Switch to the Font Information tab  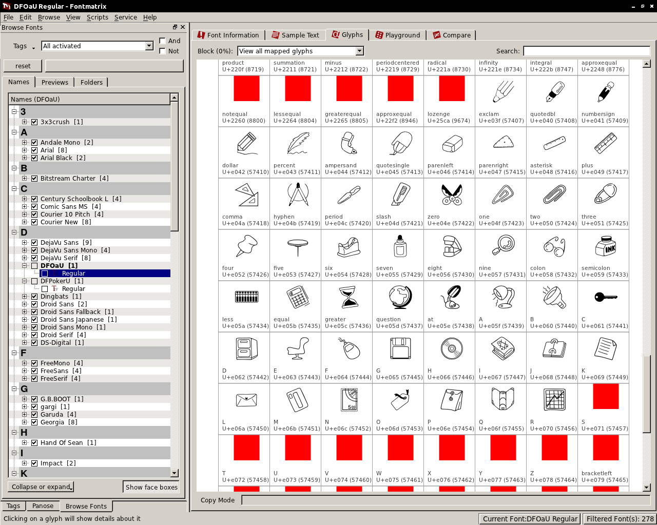(228, 35)
